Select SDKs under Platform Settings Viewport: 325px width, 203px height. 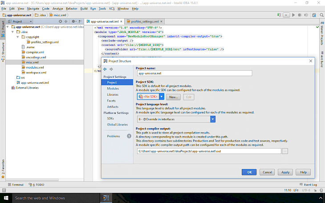pyautogui.click(x=110, y=118)
